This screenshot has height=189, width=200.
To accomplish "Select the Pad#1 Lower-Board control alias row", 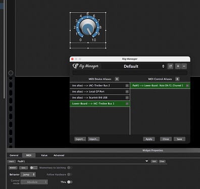I will tap(160, 85).
